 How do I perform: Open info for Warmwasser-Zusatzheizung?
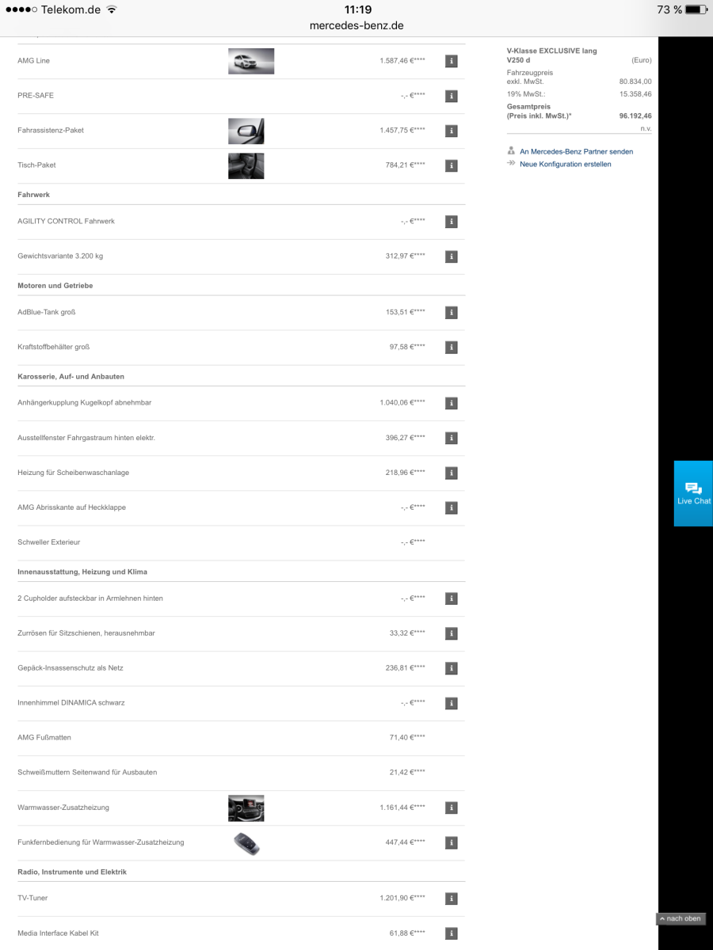(x=451, y=807)
